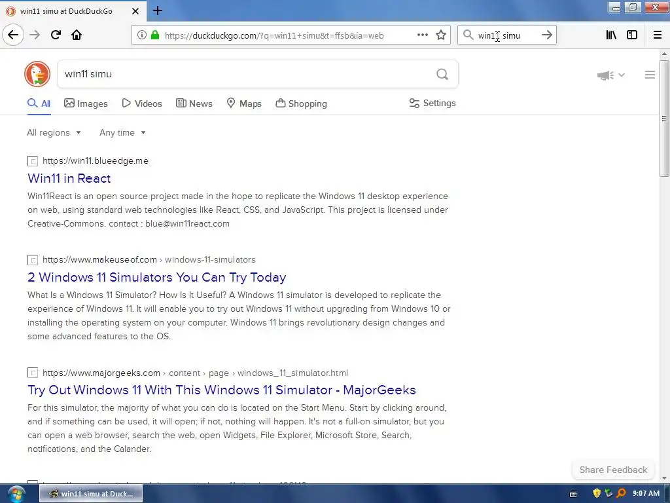
Task: Bookmark this page with the star
Action: point(441,35)
